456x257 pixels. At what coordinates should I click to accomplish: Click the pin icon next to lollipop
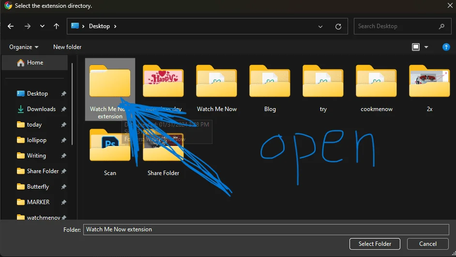pos(64,140)
